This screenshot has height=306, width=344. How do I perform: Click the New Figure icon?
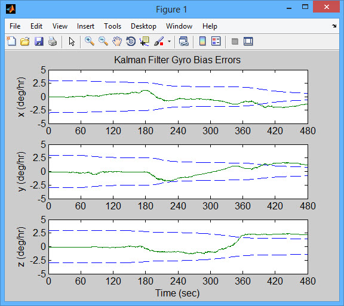click(x=11, y=41)
